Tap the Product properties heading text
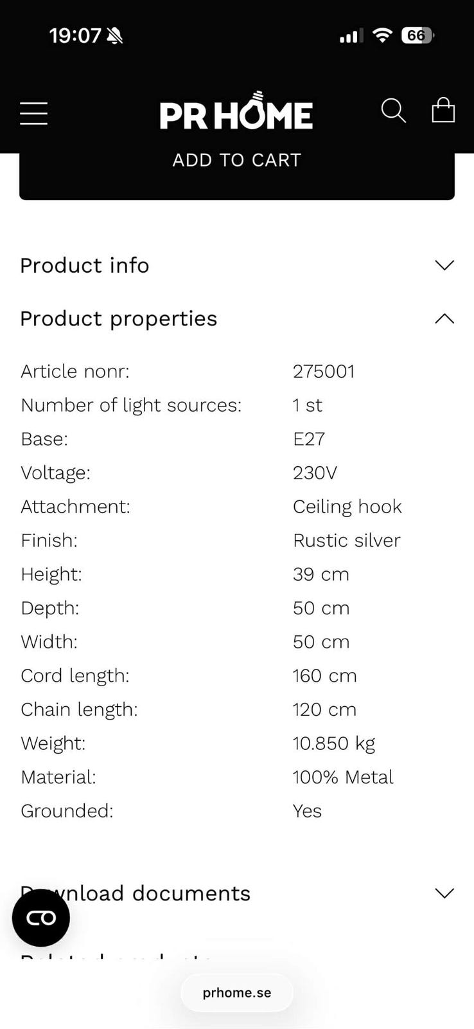 [x=119, y=318]
